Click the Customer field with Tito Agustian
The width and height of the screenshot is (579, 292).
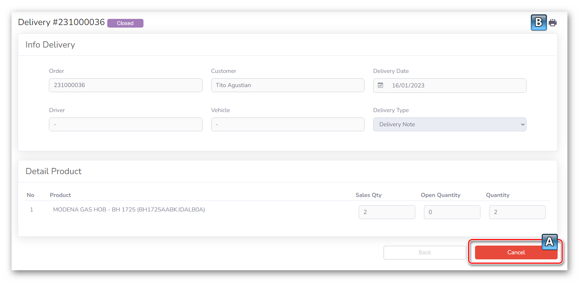tap(287, 85)
